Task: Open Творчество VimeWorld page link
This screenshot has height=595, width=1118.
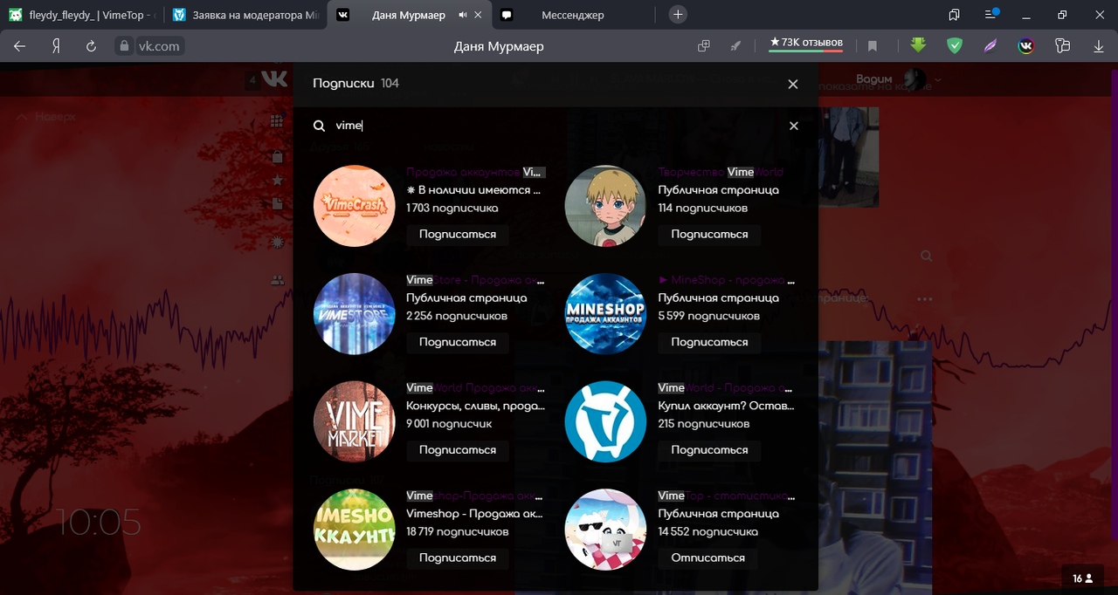Action: click(x=720, y=172)
